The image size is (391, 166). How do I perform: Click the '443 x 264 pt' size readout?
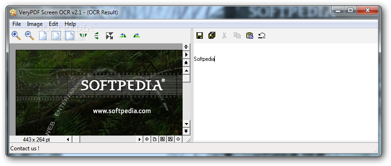coord(36,140)
